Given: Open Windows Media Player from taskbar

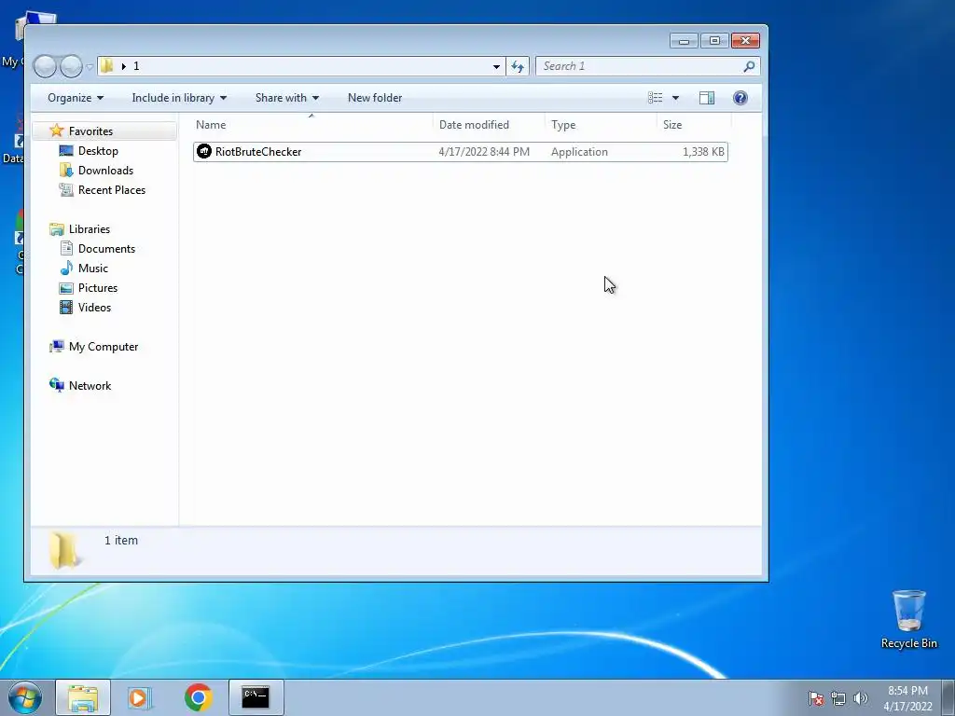Looking at the screenshot, I should tap(140, 697).
